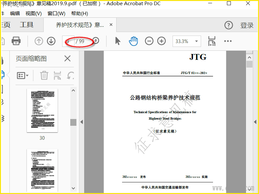Click the （征求意见稿） text
259x194 pixels.
click(x=165, y=131)
